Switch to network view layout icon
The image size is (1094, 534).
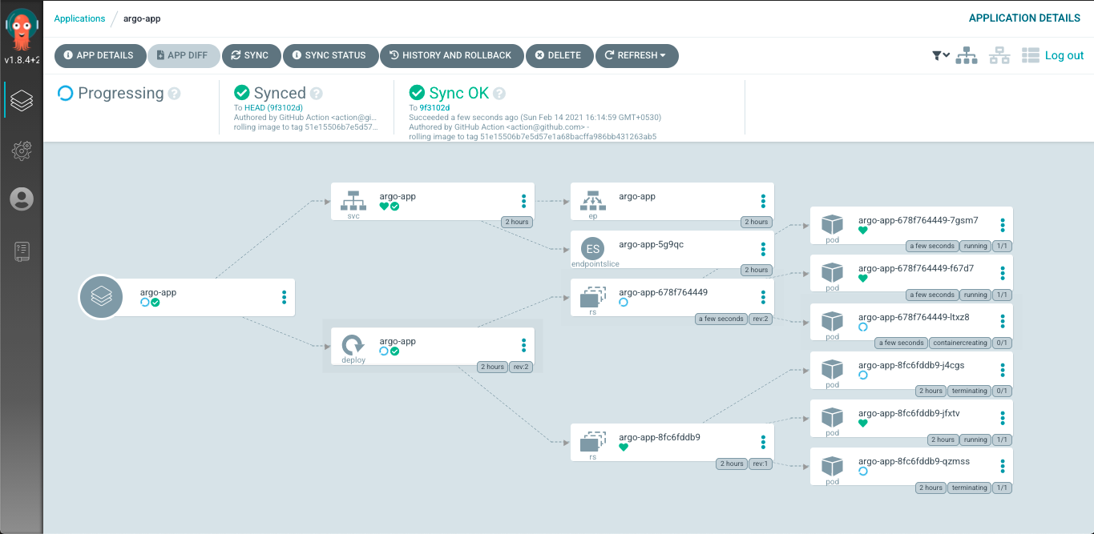[x=999, y=55]
